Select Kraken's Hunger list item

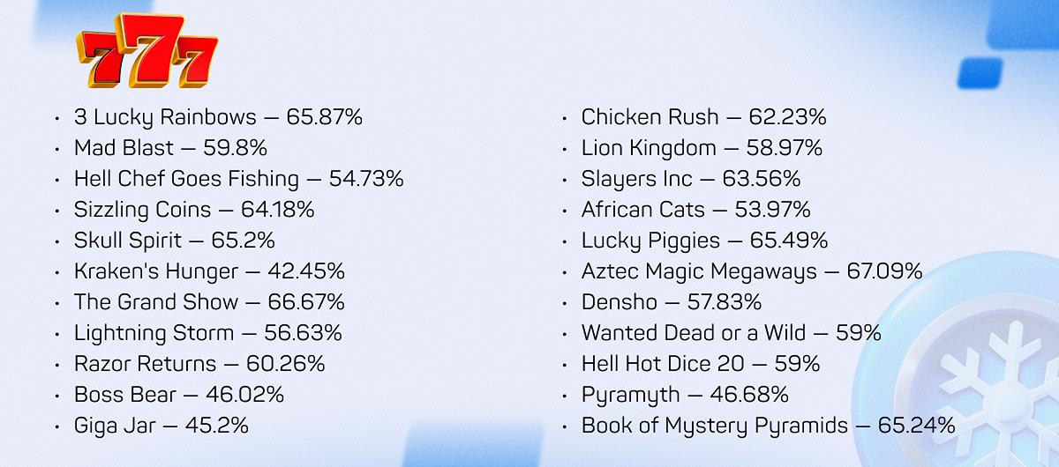(x=209, y=271)
